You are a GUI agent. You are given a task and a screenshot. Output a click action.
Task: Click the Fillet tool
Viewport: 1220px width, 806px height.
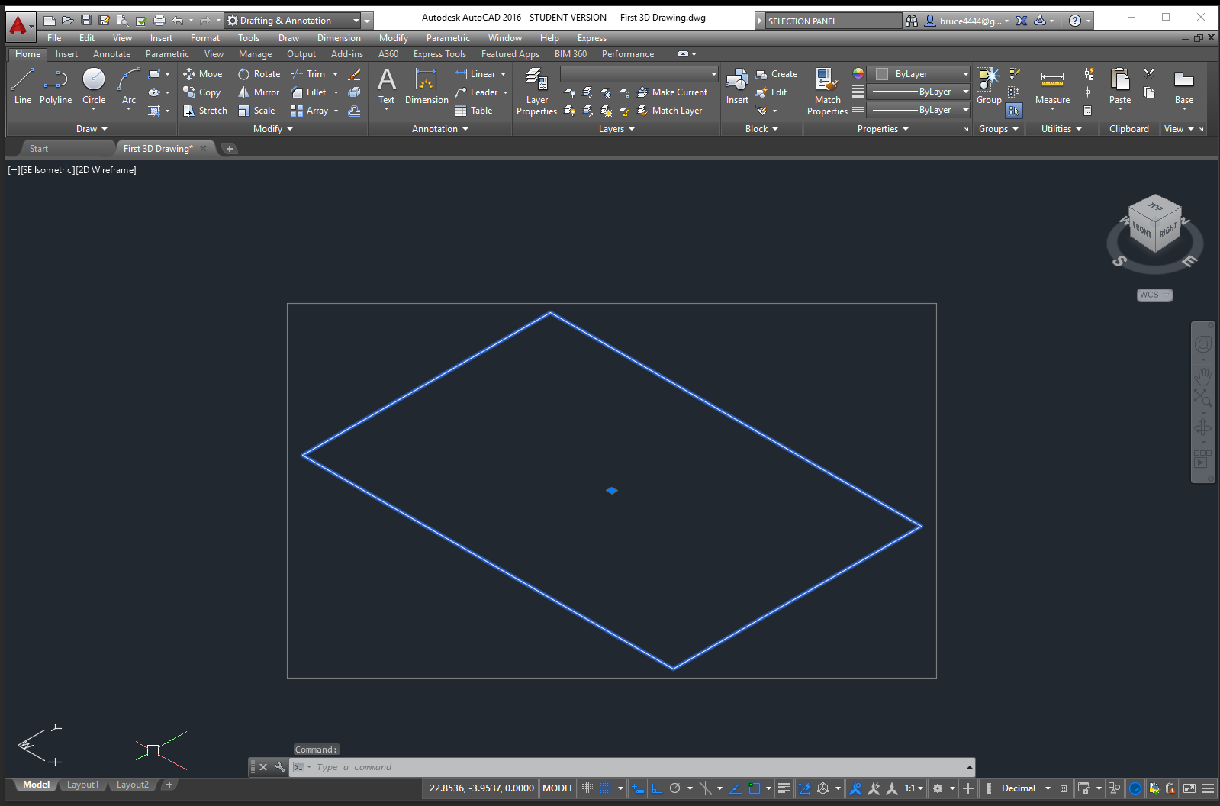pos(309,92)
